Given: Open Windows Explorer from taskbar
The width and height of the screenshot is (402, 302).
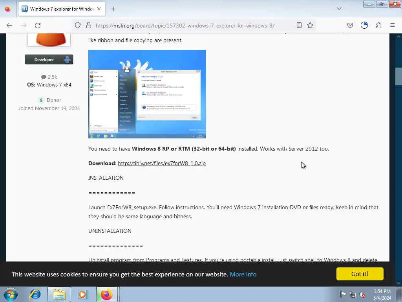Looking at the screenshot, I should pos(59,294).
